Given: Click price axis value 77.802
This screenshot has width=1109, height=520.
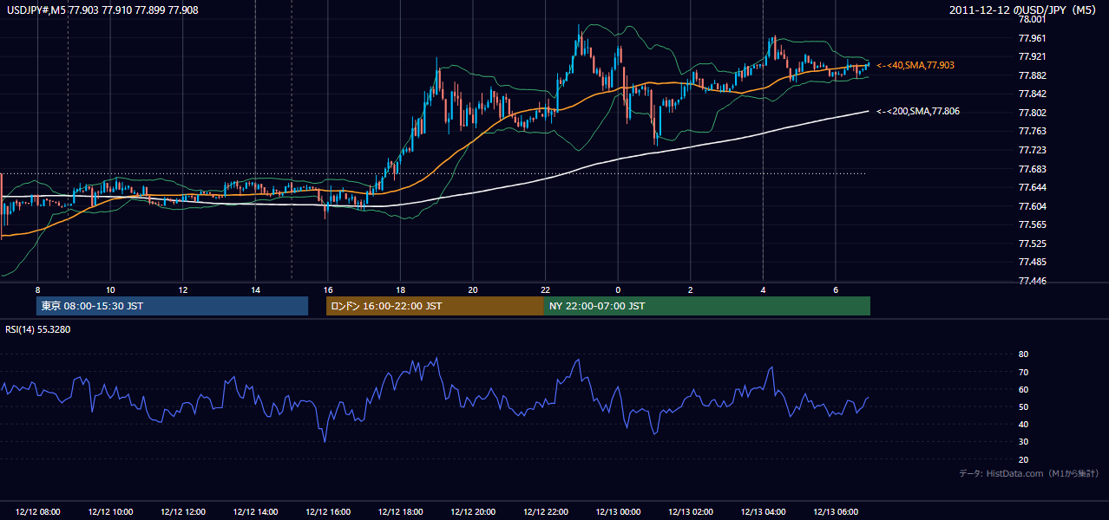Looking at the screenshot, I should pyautogui.click(x=1032, y=113).
